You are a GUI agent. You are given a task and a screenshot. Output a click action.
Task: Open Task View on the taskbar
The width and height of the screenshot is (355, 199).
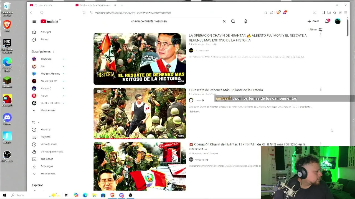pyautogui.click(x=67, y=195)
